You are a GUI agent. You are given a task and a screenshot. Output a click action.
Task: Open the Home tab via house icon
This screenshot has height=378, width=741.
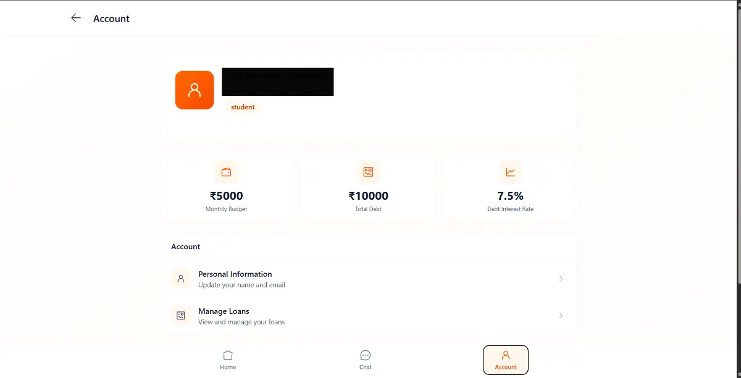[228, 355]
